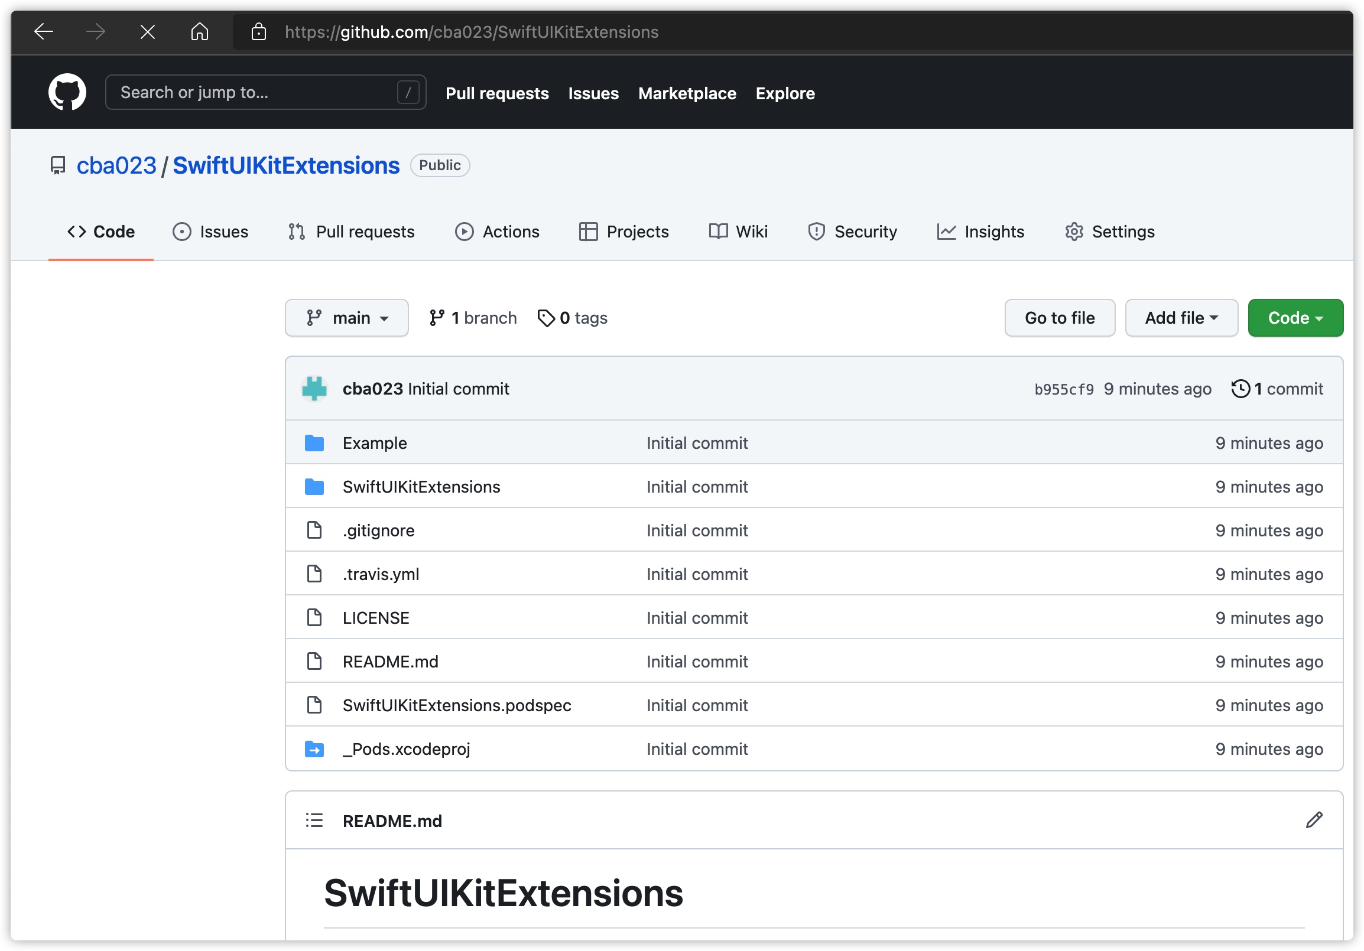Open the README table of contents icon
This screenshot has height=951, width=1364.
314,821
